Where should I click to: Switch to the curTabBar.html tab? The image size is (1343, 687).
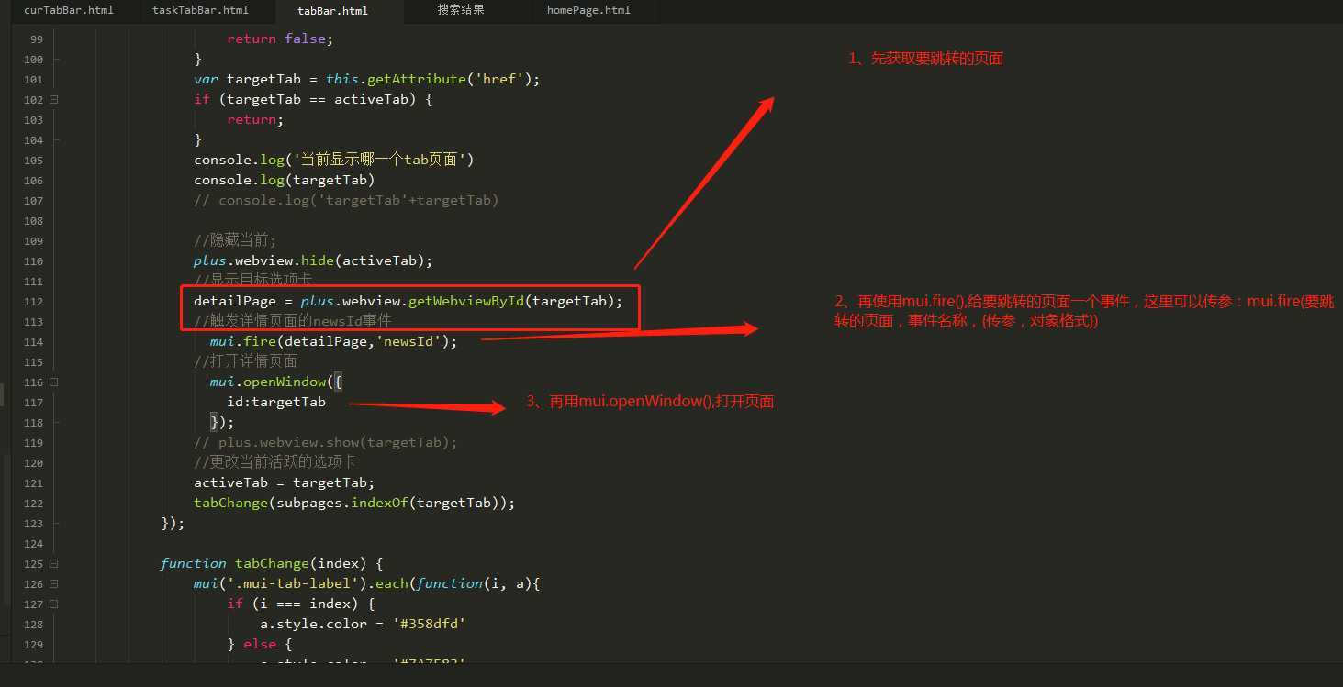coord(69,10)
